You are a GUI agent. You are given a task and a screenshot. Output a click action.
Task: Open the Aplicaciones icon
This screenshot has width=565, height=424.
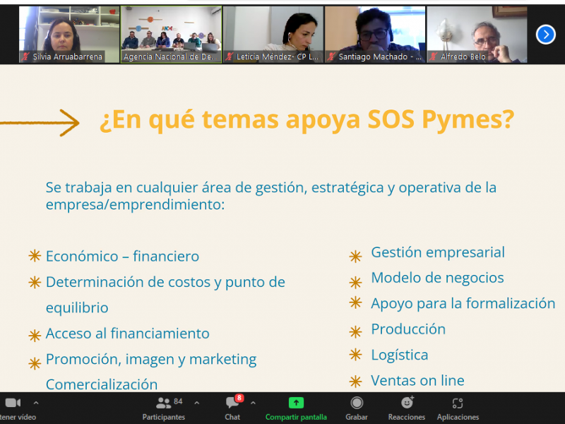coord(458,403)
